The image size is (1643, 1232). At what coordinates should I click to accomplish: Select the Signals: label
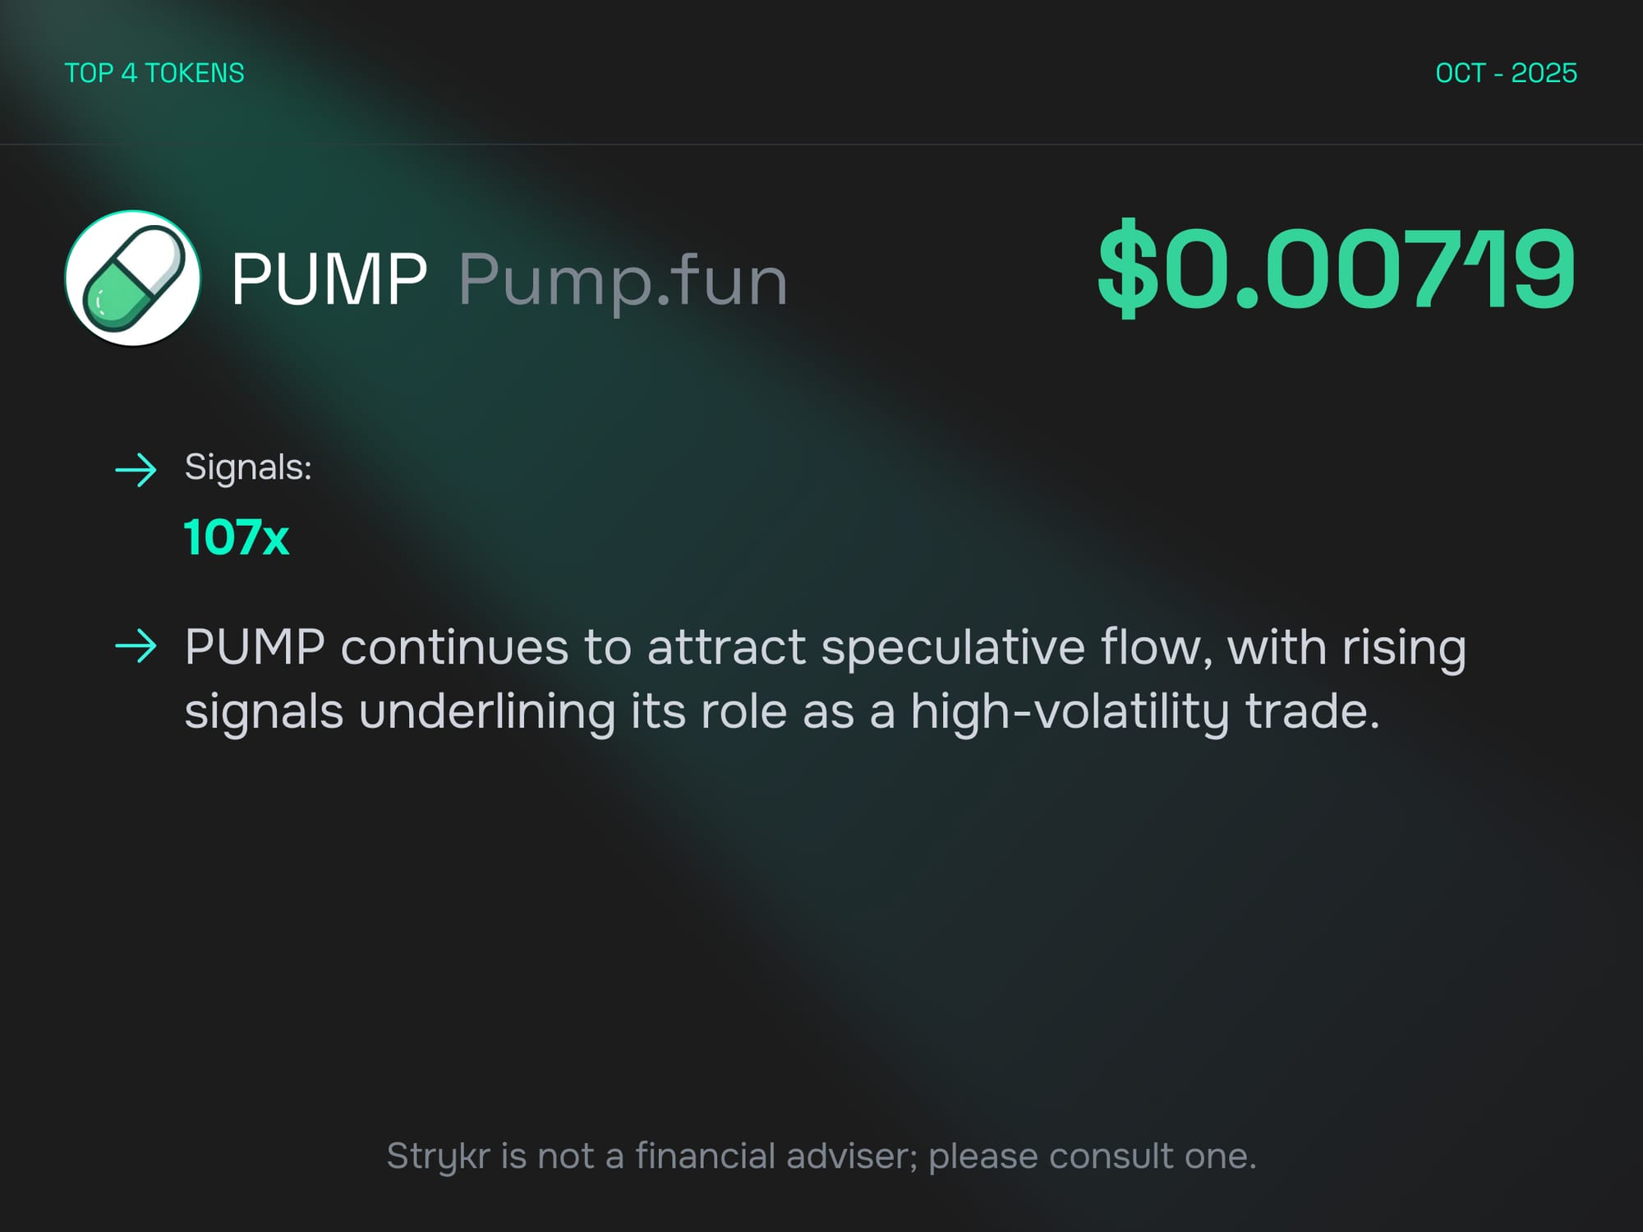[248, 467]
